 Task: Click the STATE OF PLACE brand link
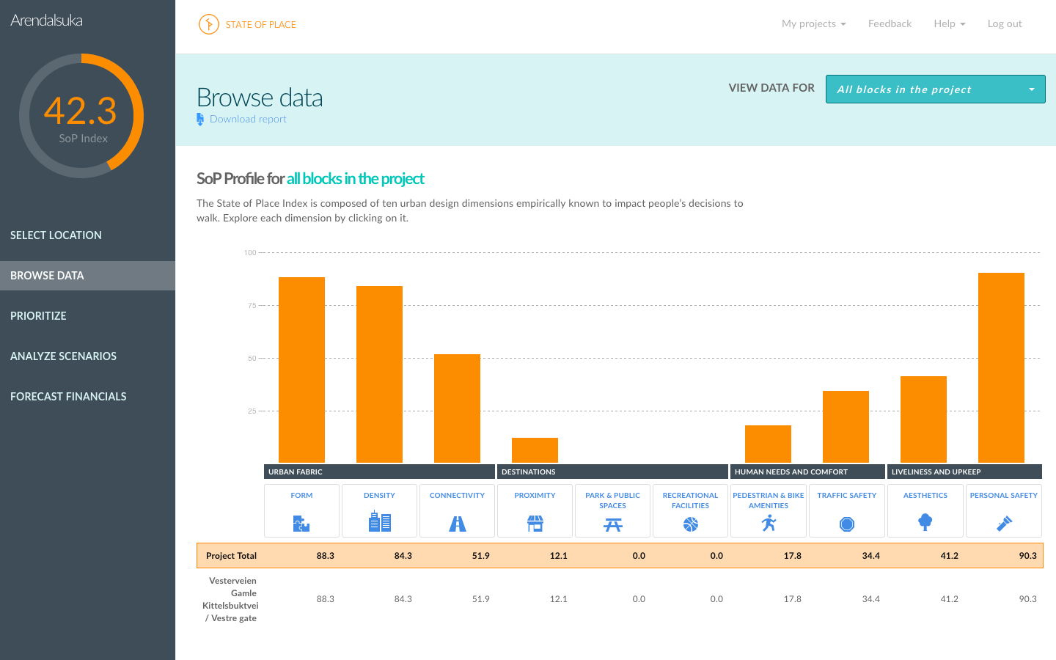[261, 24]
